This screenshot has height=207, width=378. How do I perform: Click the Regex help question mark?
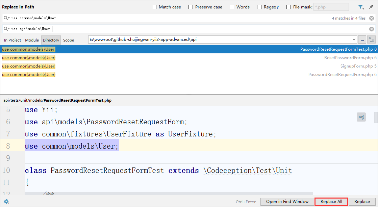pyautogui.click(x=278, y=7)
